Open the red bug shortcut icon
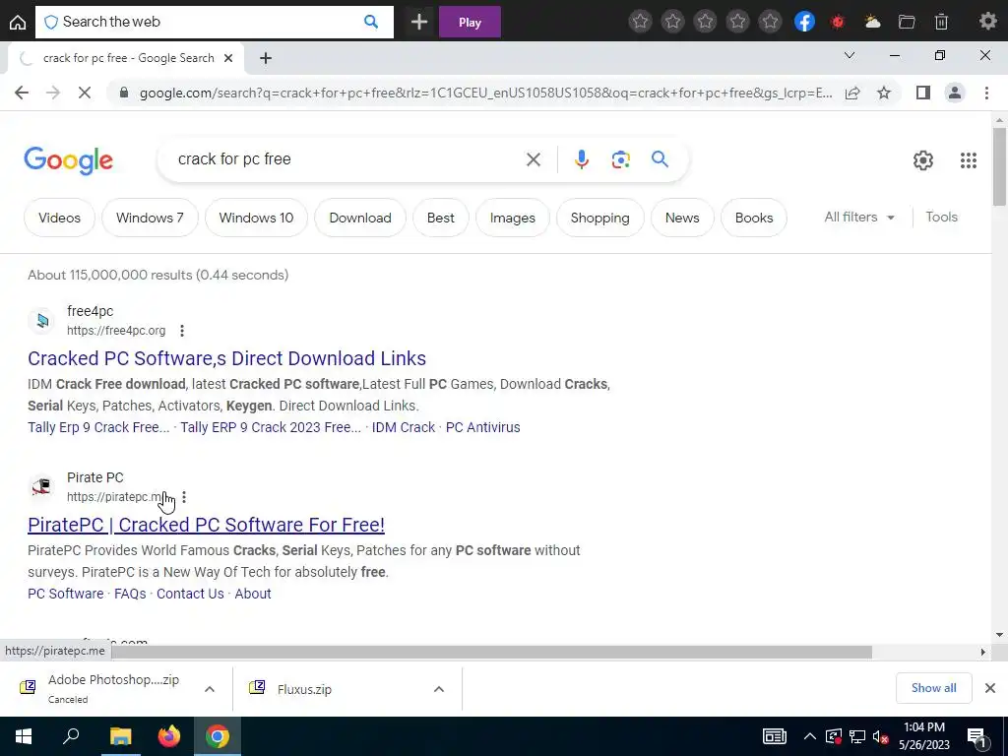Screen dimensions: 1008x756 (x=837, y=22)
